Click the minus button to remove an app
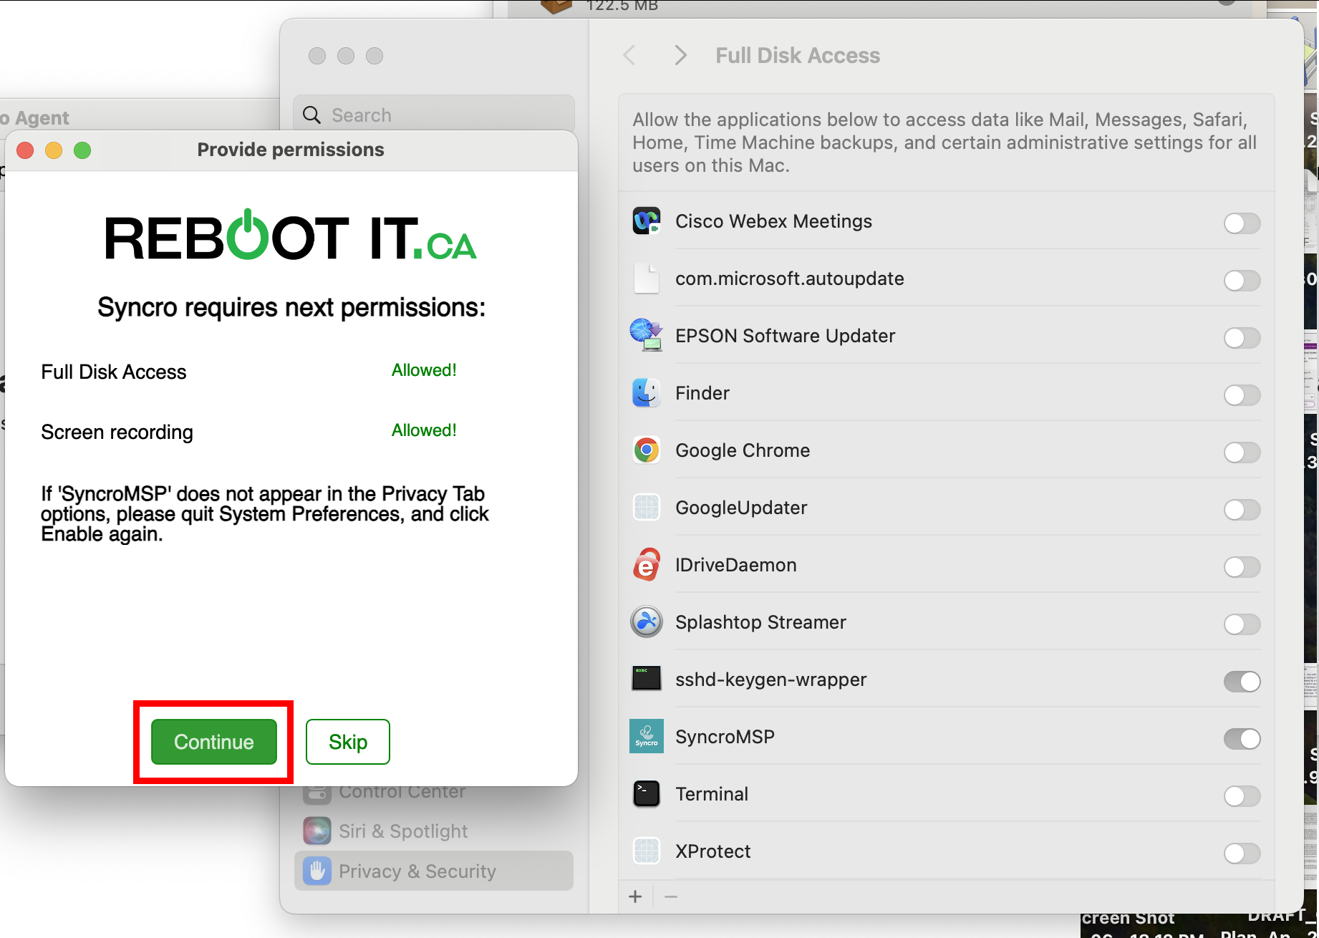Image resolution: width=1319 pixels, height=938 pixels. [x=671, y=896]
